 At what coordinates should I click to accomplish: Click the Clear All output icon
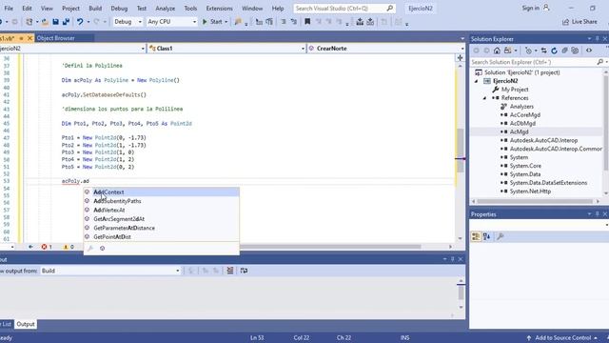click(230, 271)
